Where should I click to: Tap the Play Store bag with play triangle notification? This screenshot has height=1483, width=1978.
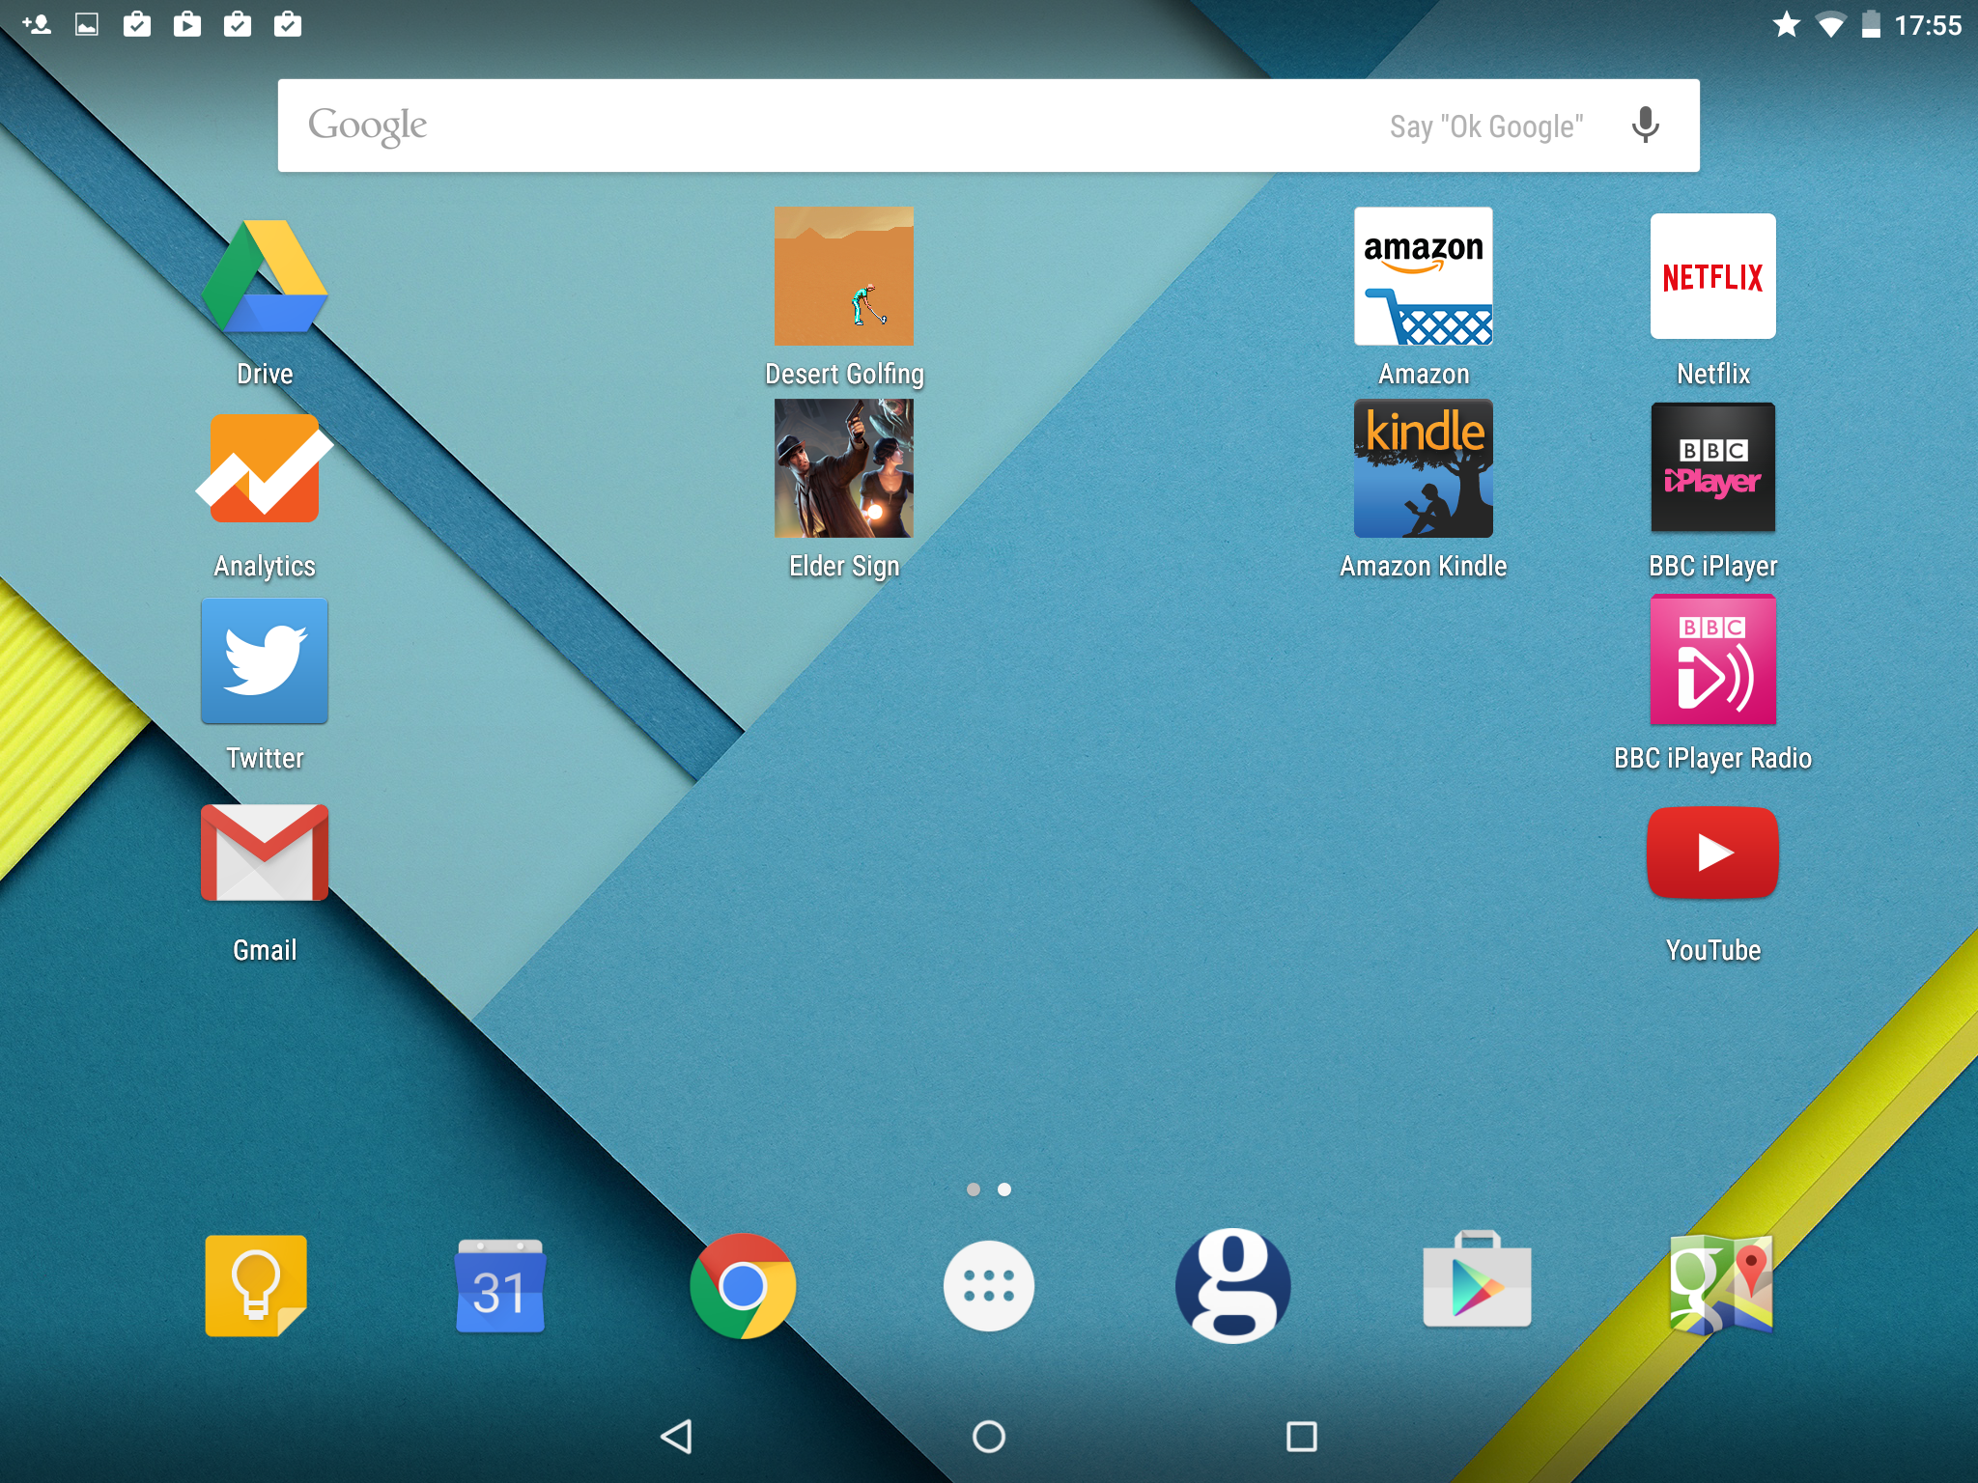tap(187, 24)
